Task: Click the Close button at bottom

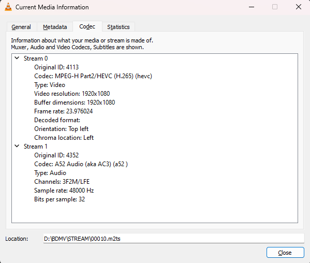Action: point(285,253)
